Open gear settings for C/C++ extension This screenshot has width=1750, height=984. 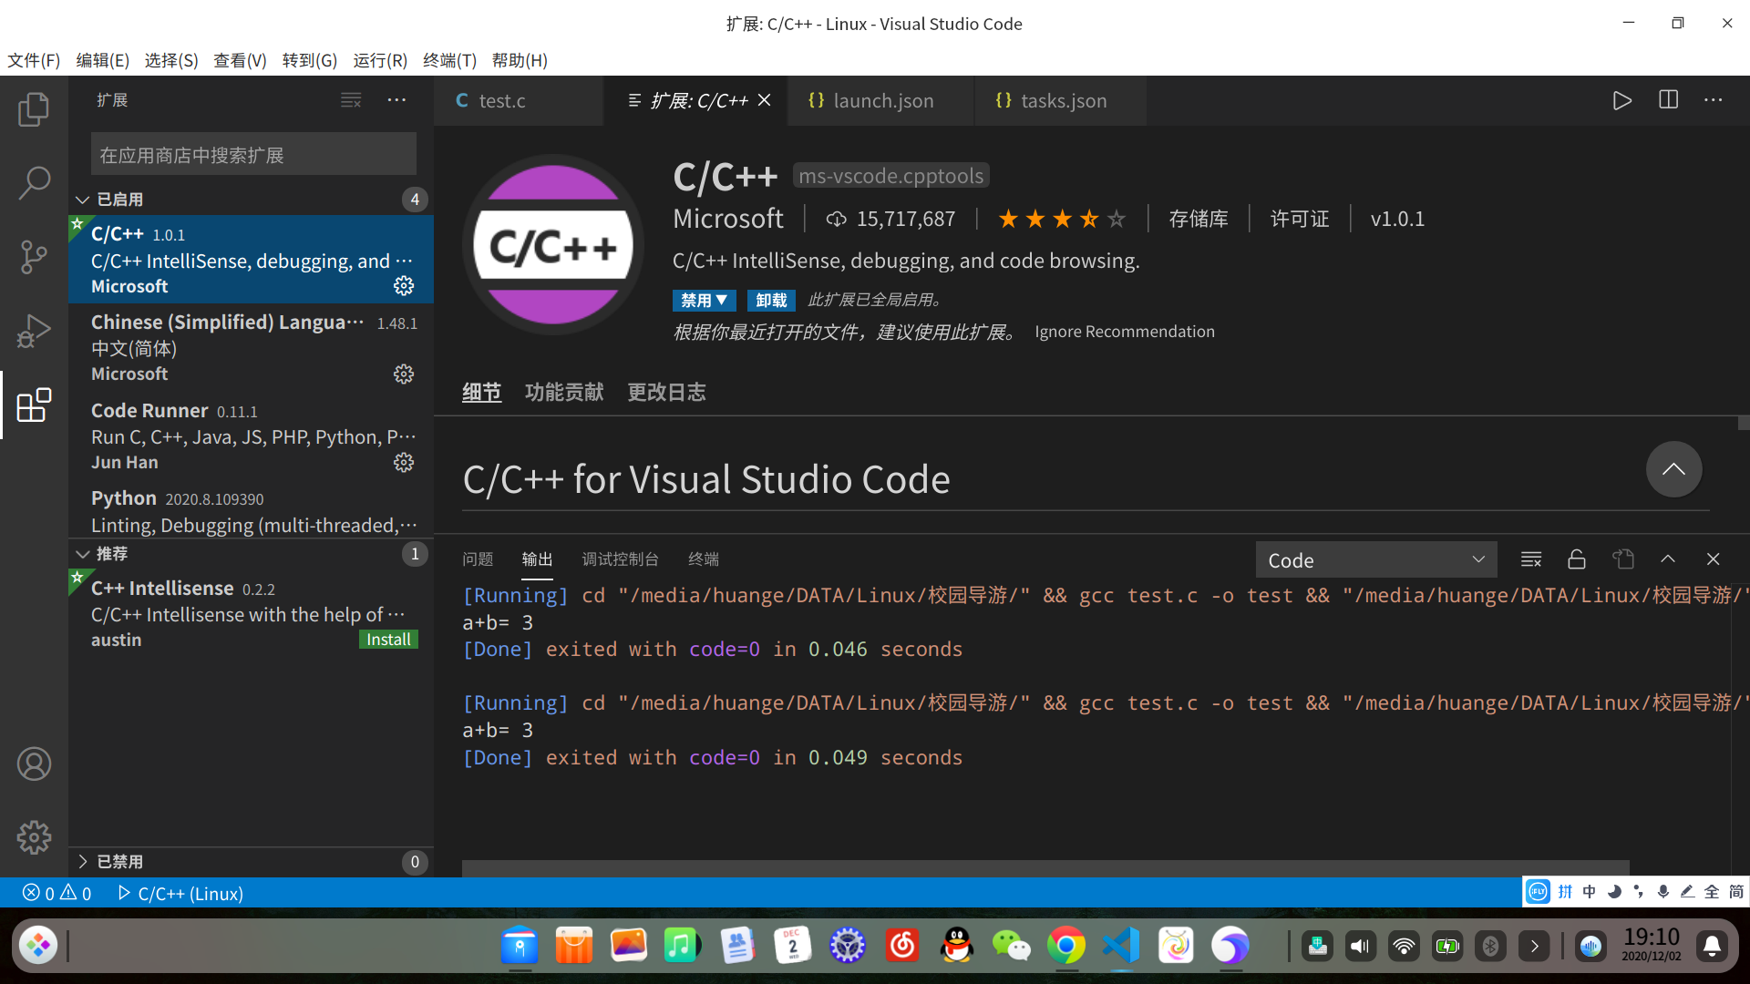(x=404, y=286)
